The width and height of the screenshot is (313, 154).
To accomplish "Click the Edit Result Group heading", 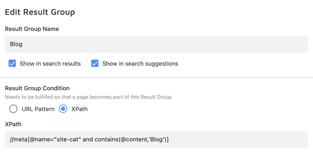I will click(40, 12).
